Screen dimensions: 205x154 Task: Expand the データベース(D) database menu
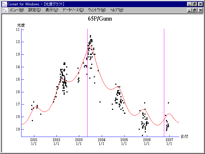(x=73, y=10)
